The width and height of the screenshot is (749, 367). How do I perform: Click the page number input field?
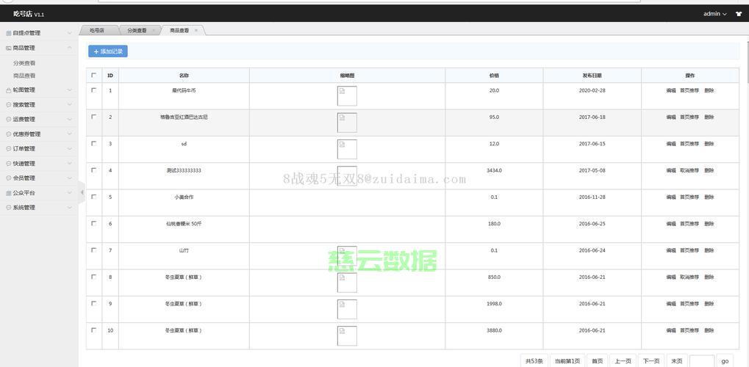[701, 360]
